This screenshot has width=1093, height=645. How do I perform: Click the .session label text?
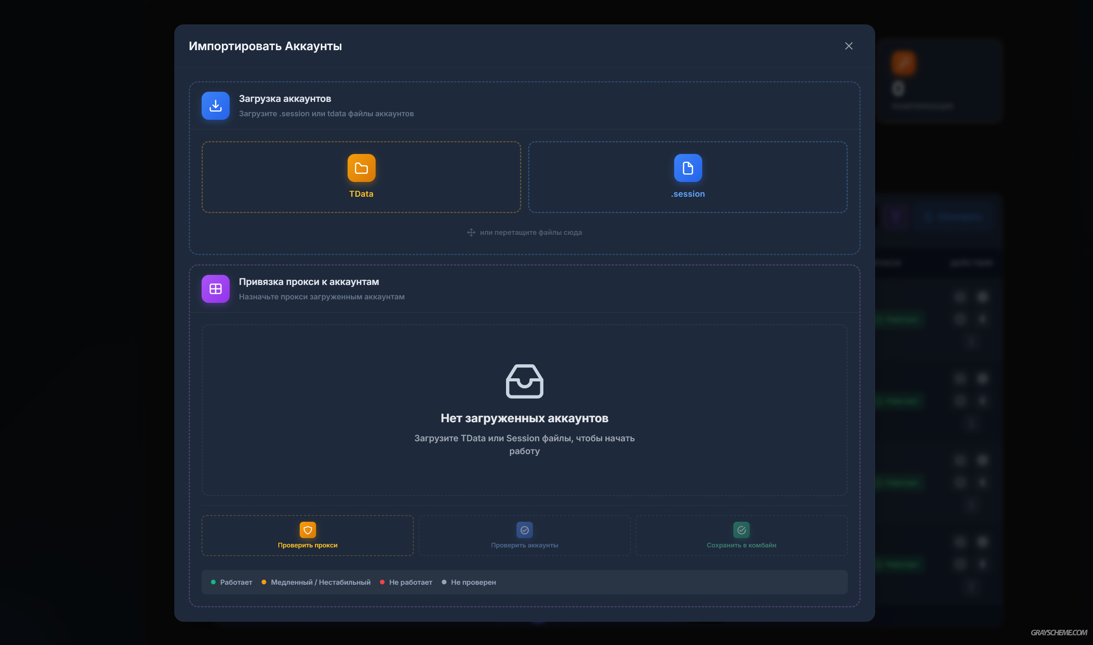tap(687, 194)
